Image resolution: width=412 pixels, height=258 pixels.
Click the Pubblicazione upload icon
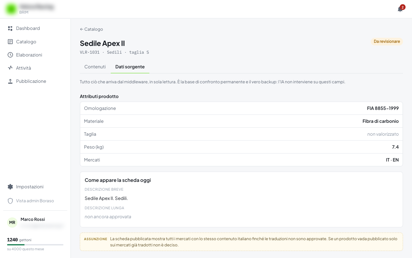click(x=10, y=81)
